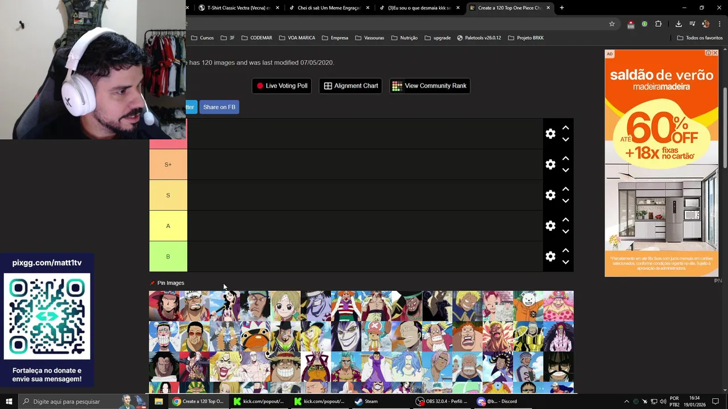The image size is (728, 409).
Task: Open the Nutrição bookmark folder
Action: click(404, 38)
